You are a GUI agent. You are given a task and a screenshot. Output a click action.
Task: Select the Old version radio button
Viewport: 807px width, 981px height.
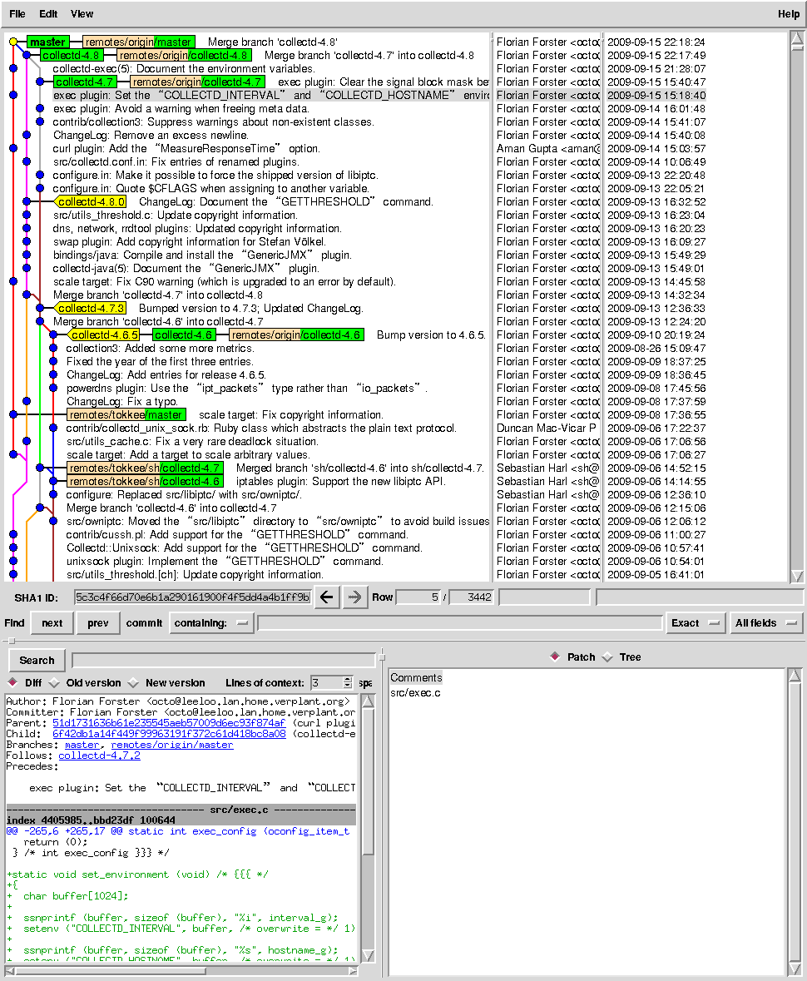54,682
